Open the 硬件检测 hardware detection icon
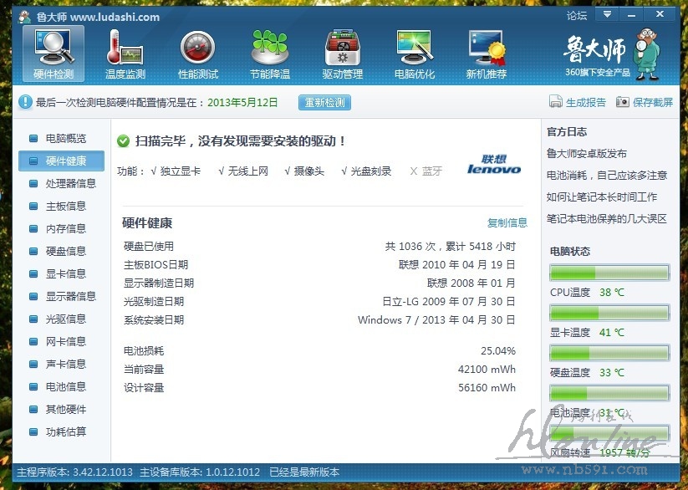This screenshot has height=490, width=688. (x=53, y=48)
